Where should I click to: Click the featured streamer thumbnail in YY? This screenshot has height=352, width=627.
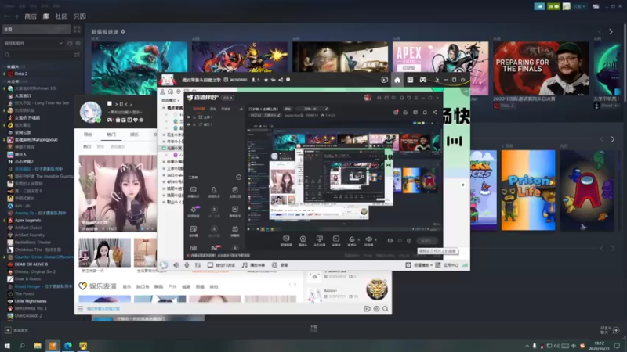pyautogui.click(x=118, y=193)
